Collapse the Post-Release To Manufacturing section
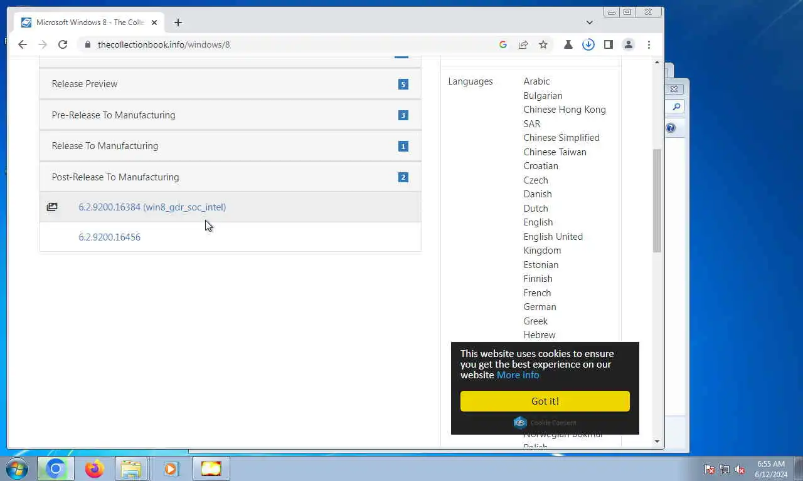The width and height of the screenshot is (803, 481). [230, 177]
